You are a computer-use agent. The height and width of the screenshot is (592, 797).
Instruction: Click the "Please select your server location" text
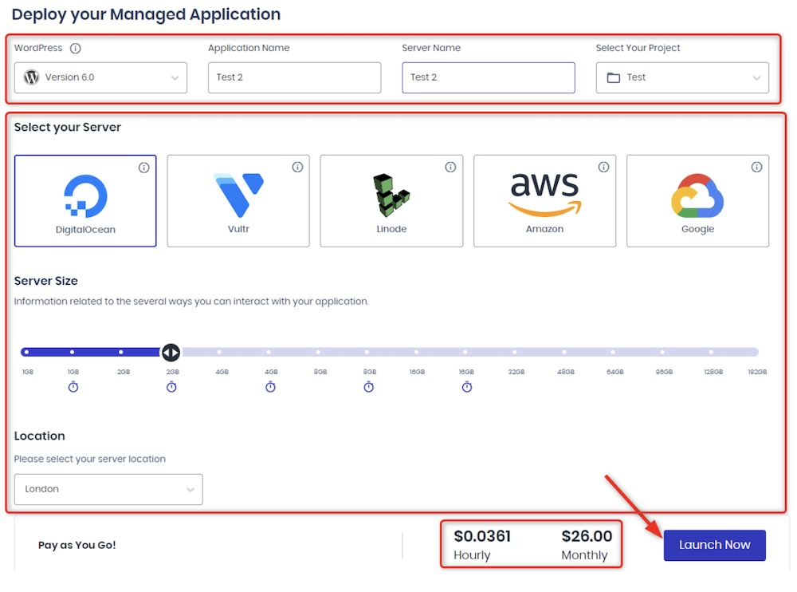[89, 459]
